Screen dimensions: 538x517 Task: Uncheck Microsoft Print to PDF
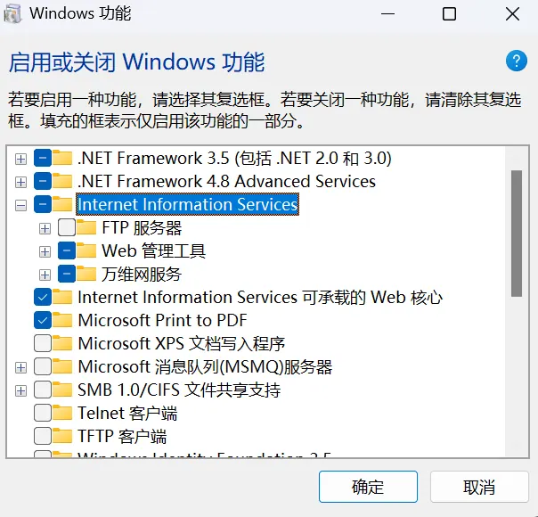point(42,320)
